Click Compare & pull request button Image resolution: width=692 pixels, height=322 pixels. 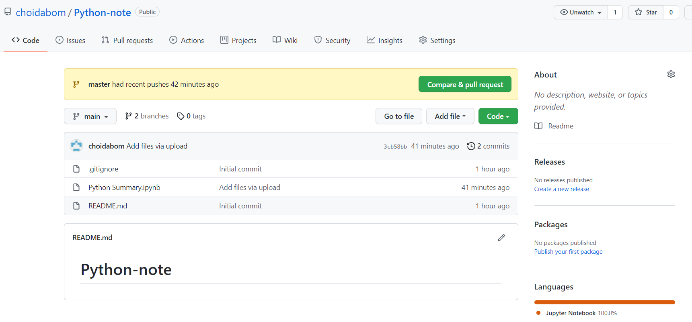pyautogui.click(x=465, y=84)
